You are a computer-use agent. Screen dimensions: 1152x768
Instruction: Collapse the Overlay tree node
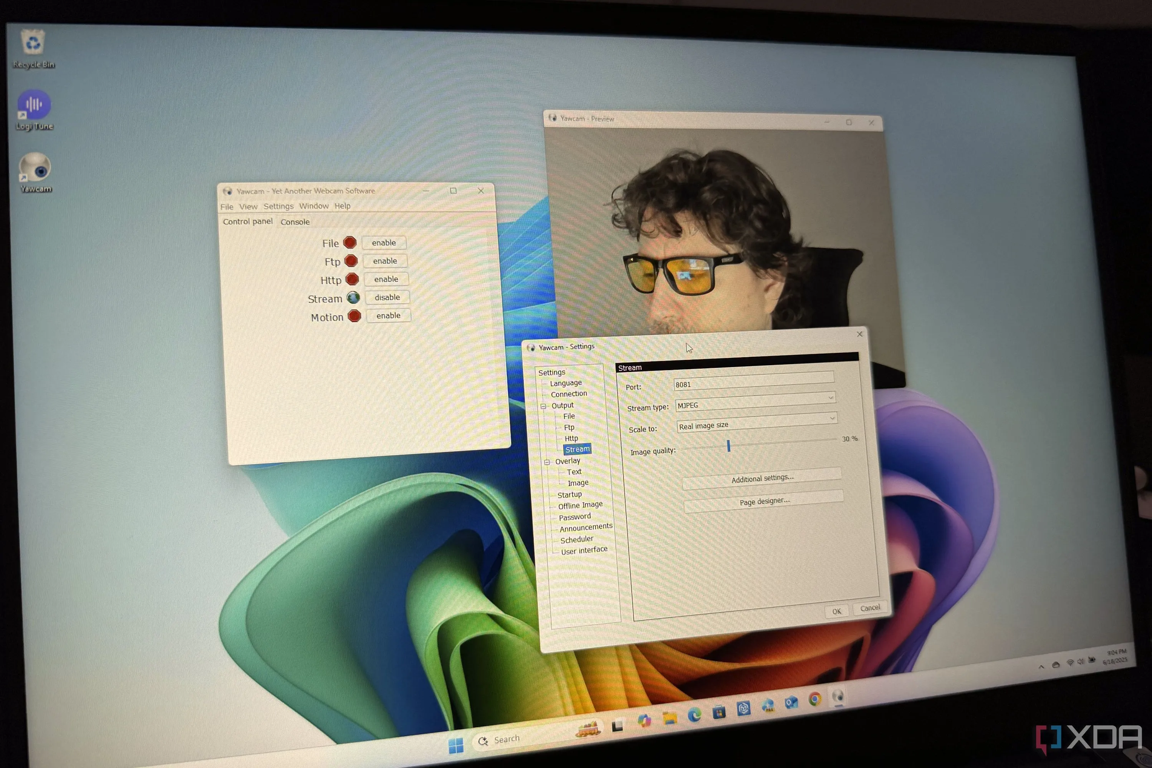pyautogui.click(x=547, y=462)
